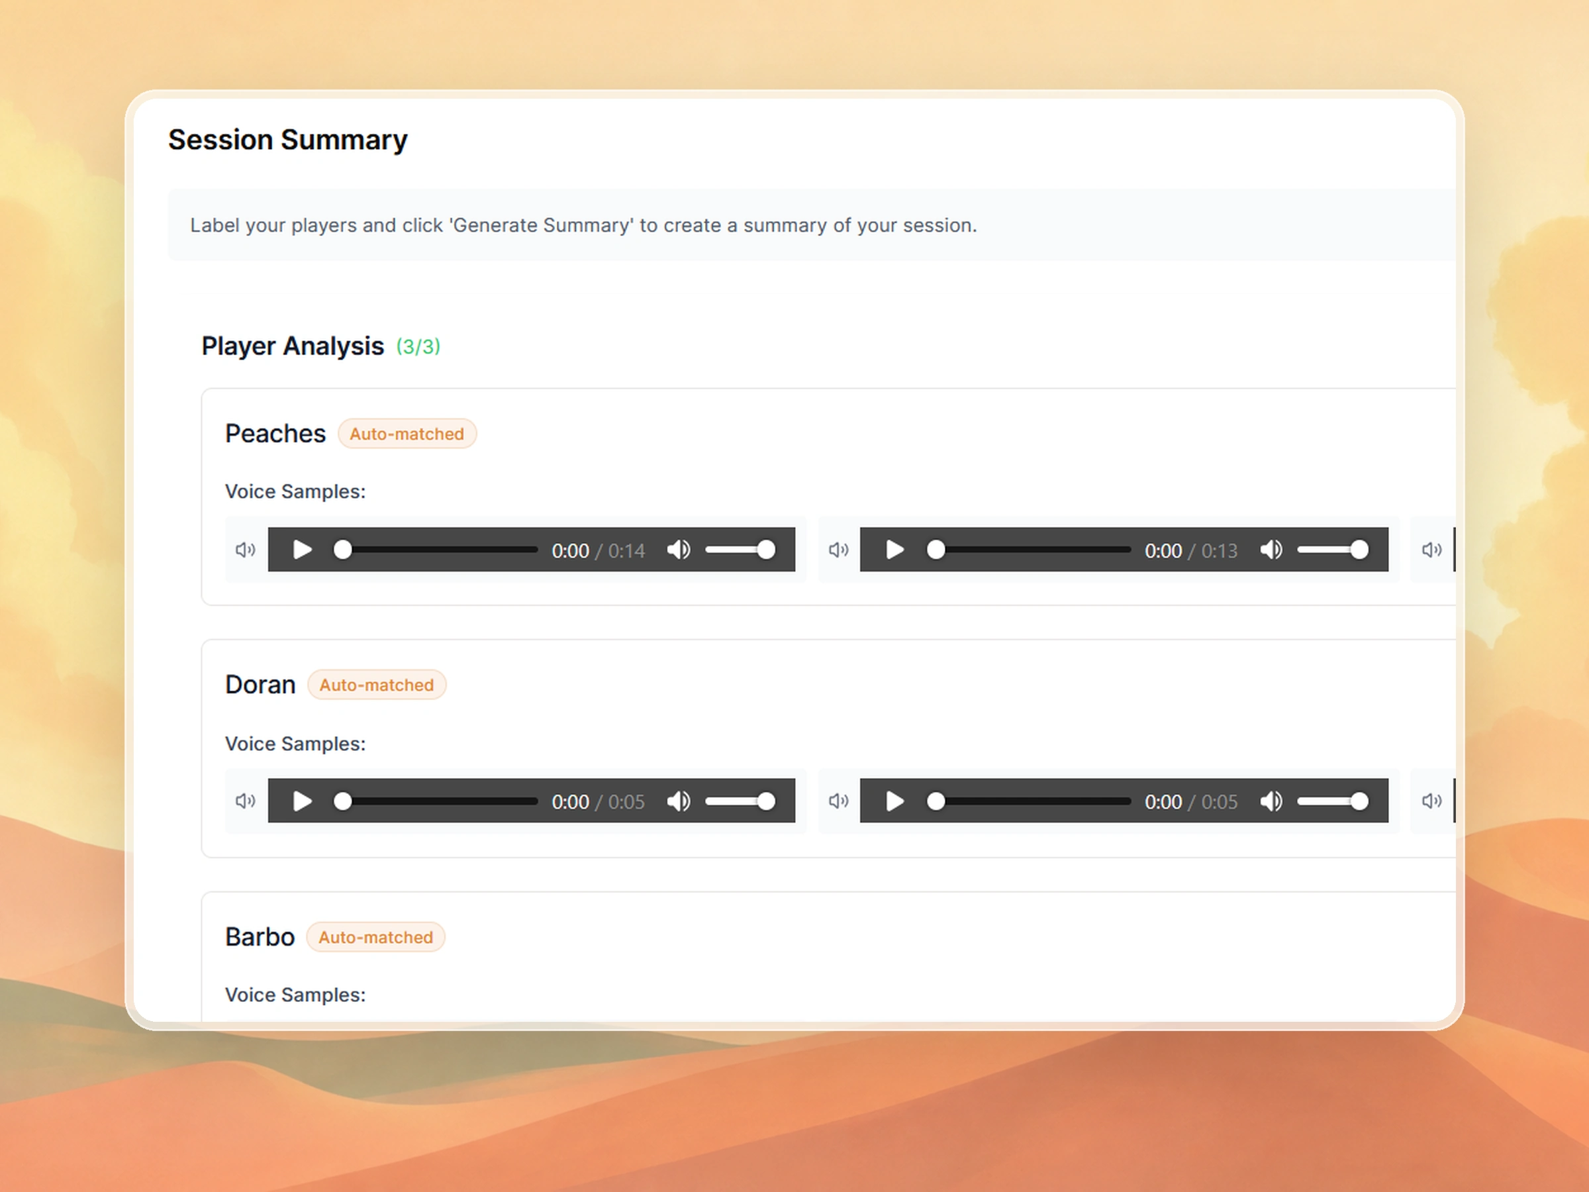The height and width of the screenshot is (1192, 1589).
Task: Click speaker icon for Peaches' third sample
Action: pyautogui.click(x=1431, y=550)
